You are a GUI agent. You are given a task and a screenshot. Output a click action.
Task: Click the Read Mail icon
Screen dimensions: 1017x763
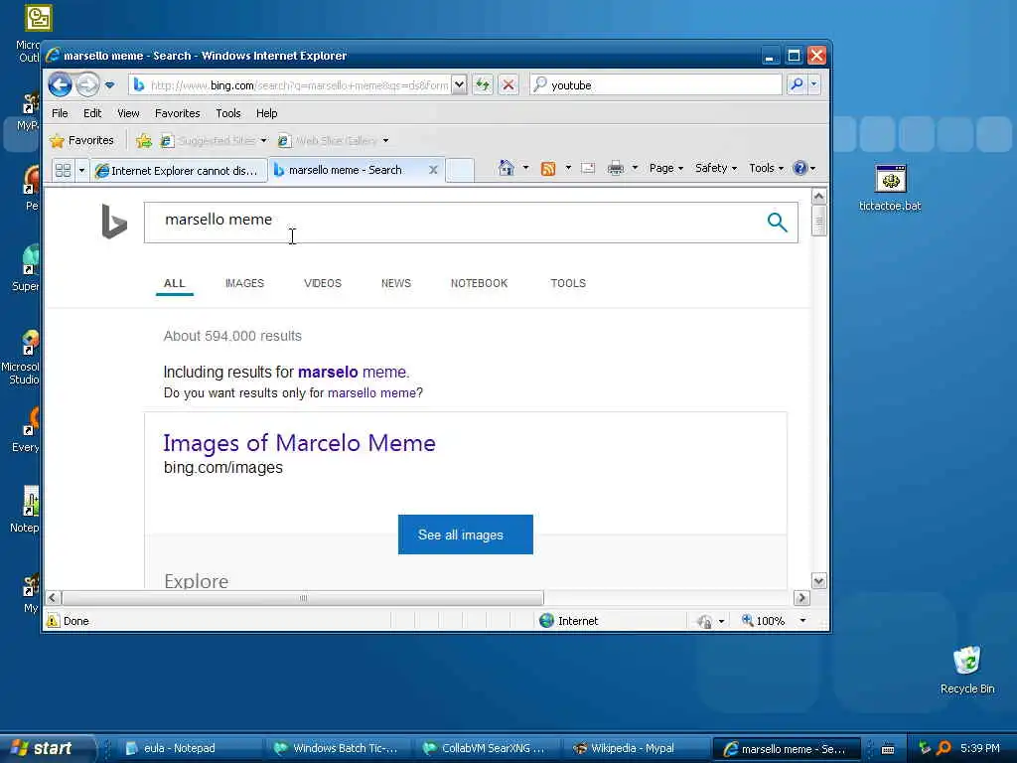[588, 169]
